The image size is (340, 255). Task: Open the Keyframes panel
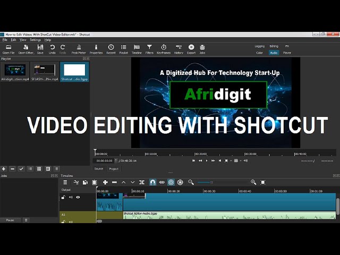[164, 49]
